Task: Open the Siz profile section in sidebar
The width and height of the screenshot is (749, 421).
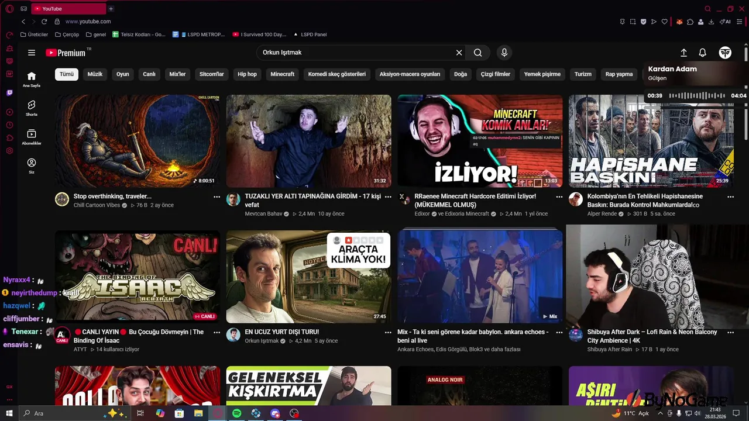Action: tap(32, 165)
